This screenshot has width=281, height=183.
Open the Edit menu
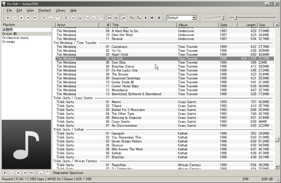pos(20,11)
